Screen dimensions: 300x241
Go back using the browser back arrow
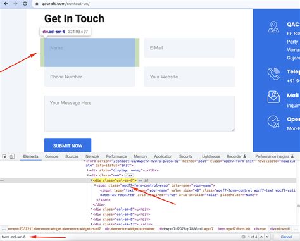[x=6, y=4]
